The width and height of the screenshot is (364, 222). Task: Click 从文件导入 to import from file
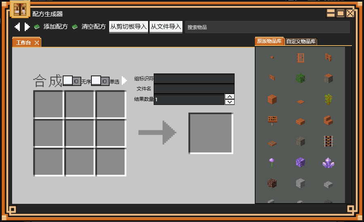pos(166,27)
